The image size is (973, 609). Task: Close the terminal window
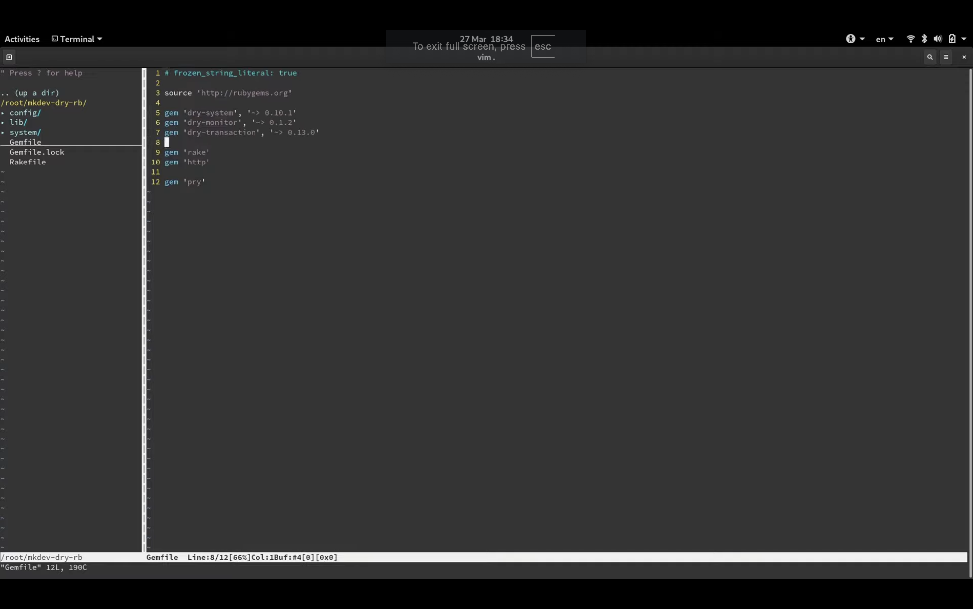964,57
